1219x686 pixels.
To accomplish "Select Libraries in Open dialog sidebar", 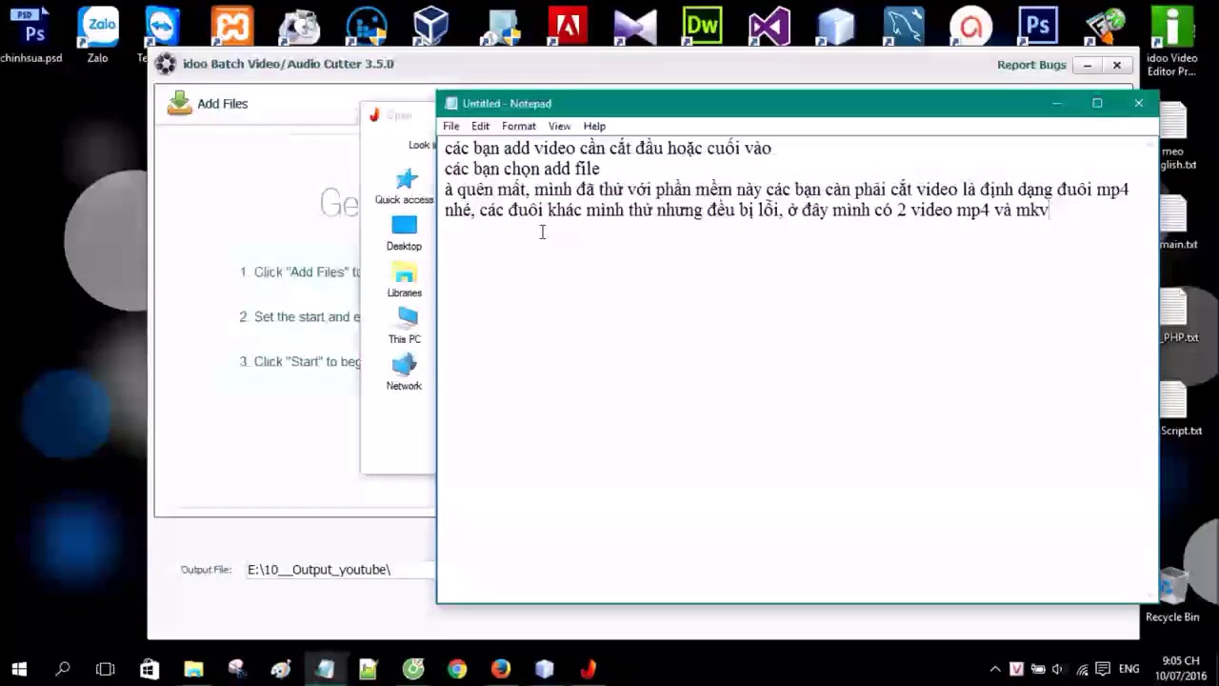I will [404, 280].
